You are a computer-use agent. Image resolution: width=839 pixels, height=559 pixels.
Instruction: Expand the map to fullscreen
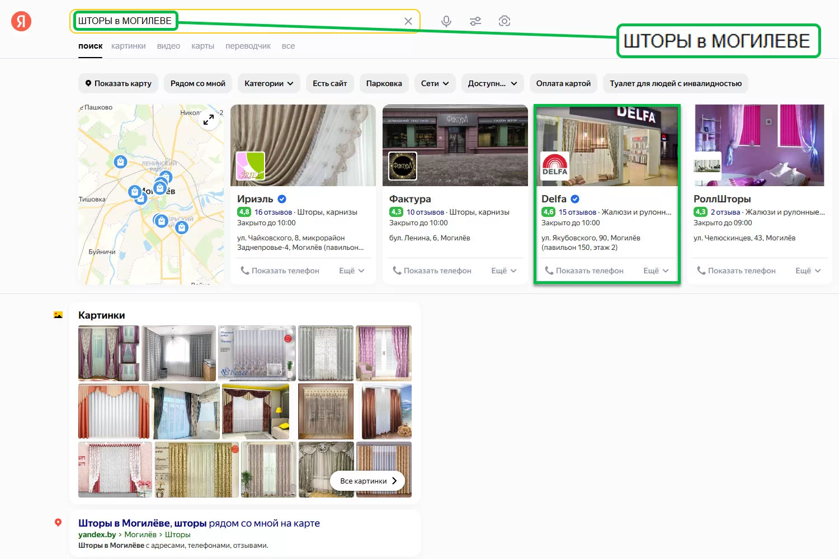click(209, 119)
